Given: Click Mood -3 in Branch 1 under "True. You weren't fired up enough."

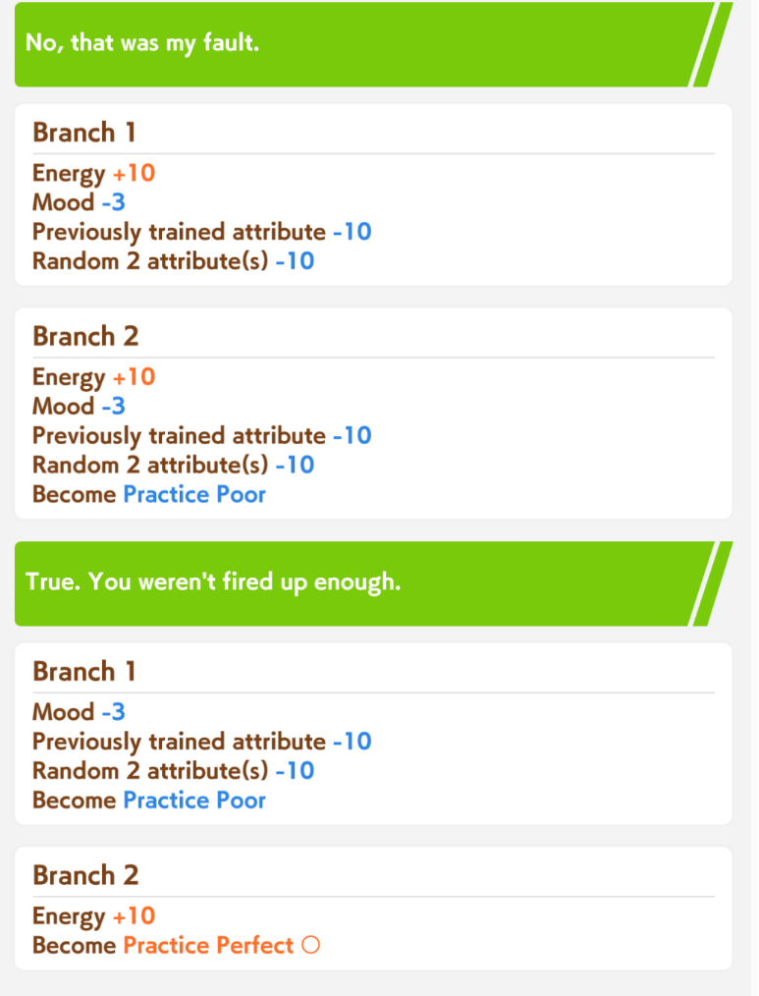Looking at the screenshot, I should point(80,712).
